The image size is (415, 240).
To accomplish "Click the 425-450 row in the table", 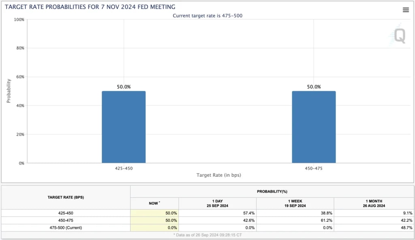I will pos(65,213).
